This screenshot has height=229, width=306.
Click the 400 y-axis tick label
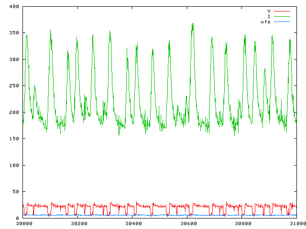(14, 7)
